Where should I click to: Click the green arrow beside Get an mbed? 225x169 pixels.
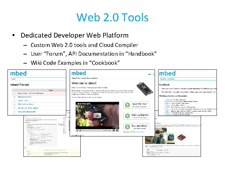point(127,127)
